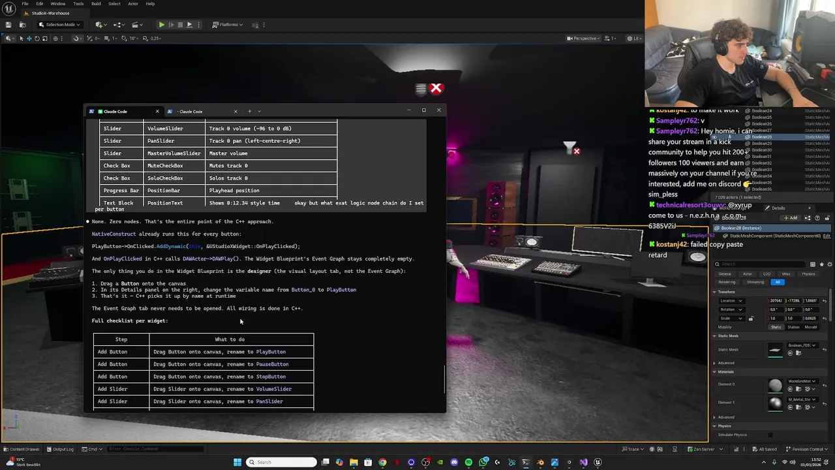835x470 pixels.
Task: Collapse the Static Mesh section
Action: [x=714, y=336]
